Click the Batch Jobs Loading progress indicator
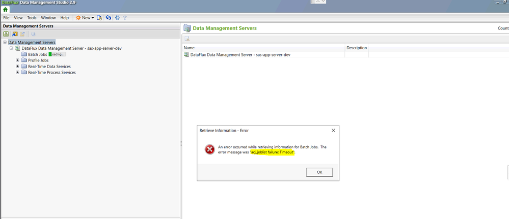 click(x=57, y=54)
